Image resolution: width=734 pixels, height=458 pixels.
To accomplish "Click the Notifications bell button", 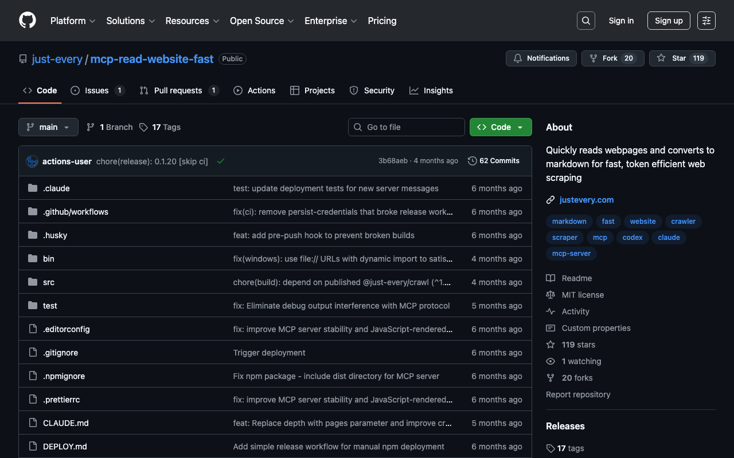I will 541,58.
